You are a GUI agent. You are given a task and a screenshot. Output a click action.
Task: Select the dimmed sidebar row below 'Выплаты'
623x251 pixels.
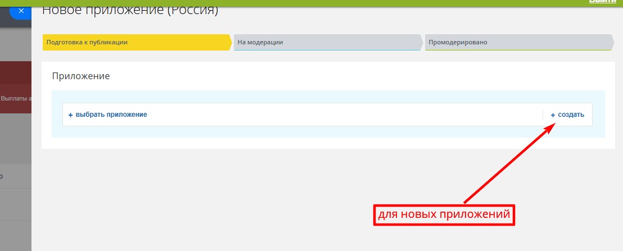(x=16, y=176)
